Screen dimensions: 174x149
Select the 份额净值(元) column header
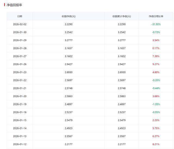(x=69, y=16)
